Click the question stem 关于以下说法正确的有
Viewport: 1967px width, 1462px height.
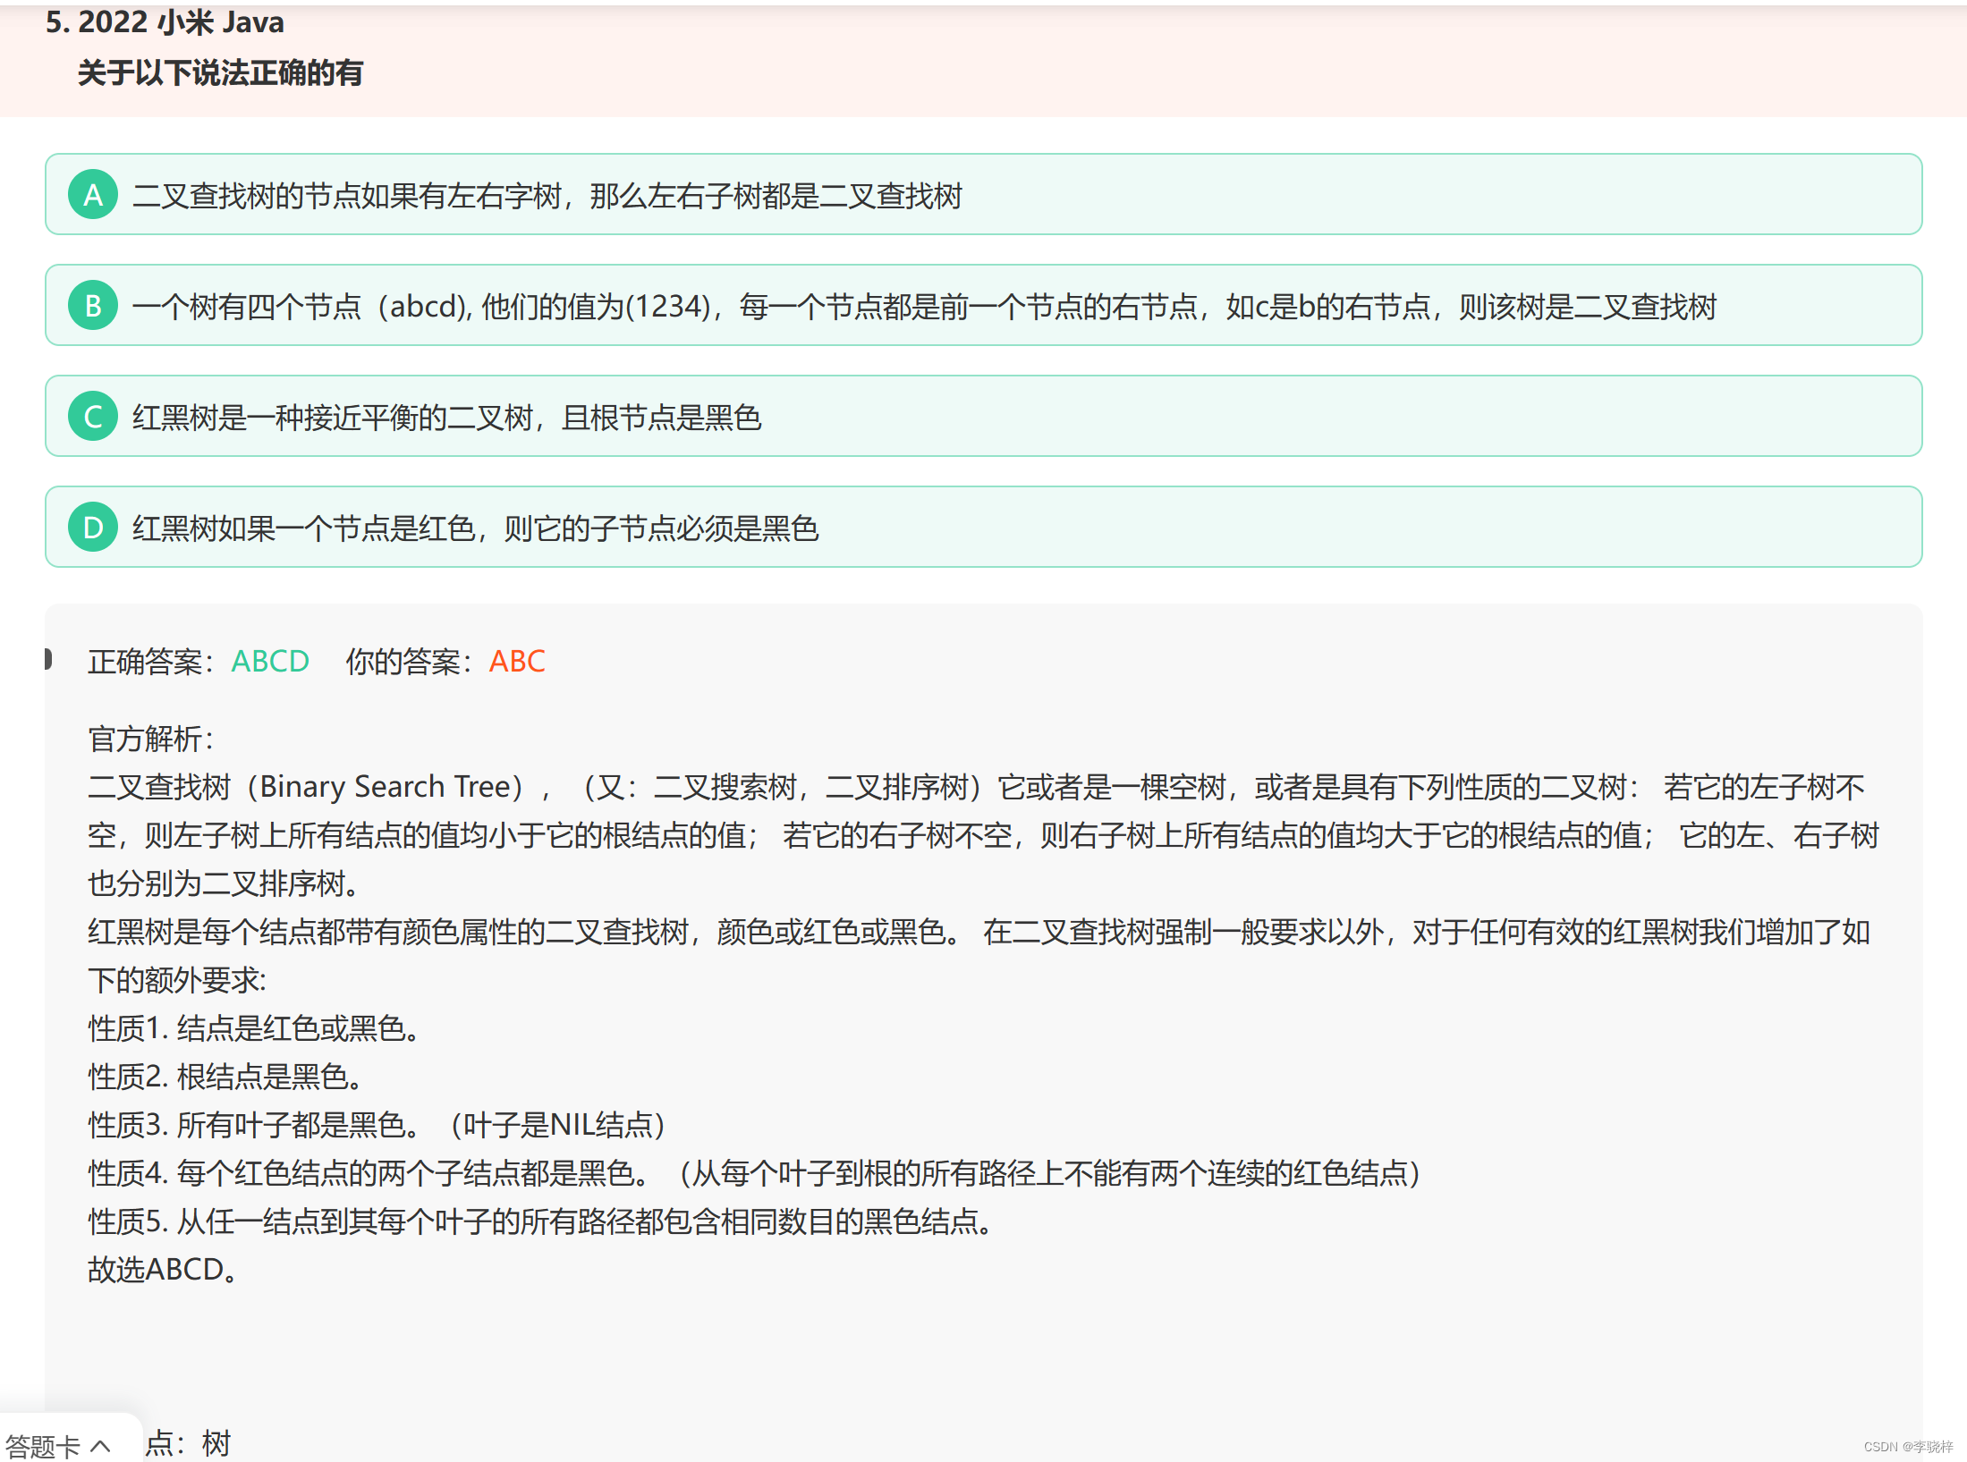(x=220, y=72)
